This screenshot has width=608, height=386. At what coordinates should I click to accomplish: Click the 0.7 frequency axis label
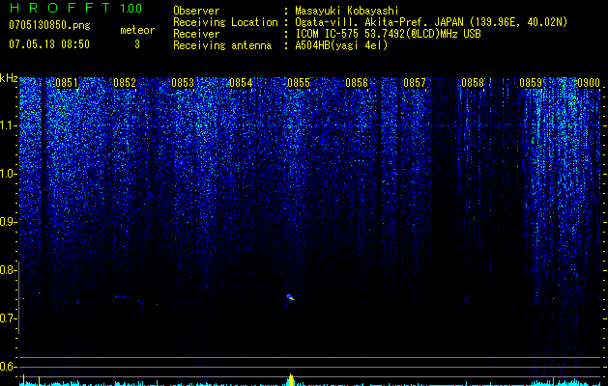8,318
